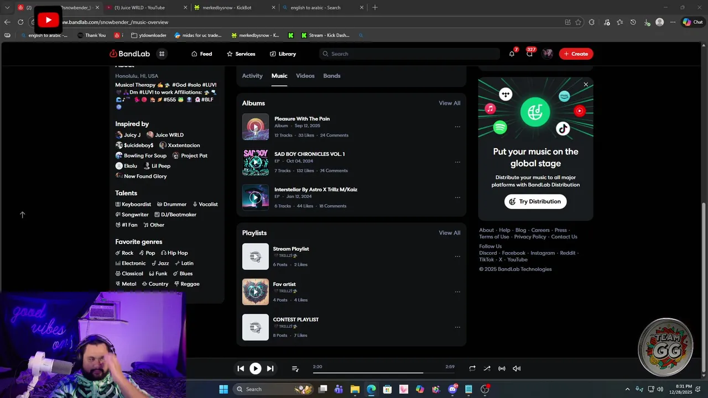
Task: Open options for CONTEST PLAYLIST
Action: point(457,327)
